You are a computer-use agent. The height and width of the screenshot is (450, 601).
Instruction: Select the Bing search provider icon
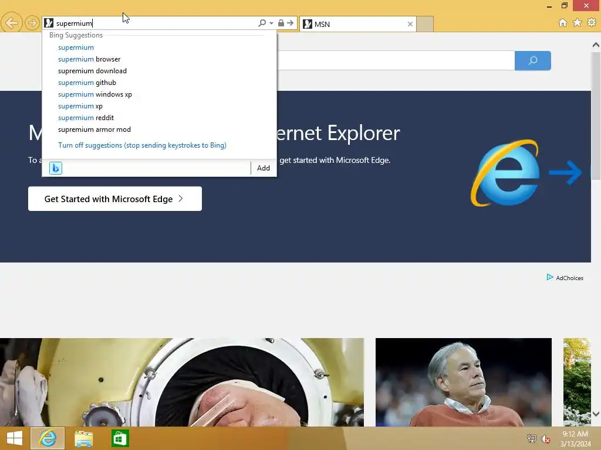[x=56, y=168]
